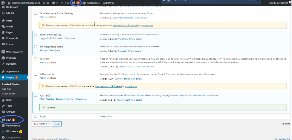The image size is (292, 140).
Task: Open the Howdy, devadmin1 account menu
Action: pyautogui.click(x=280, y=3)
